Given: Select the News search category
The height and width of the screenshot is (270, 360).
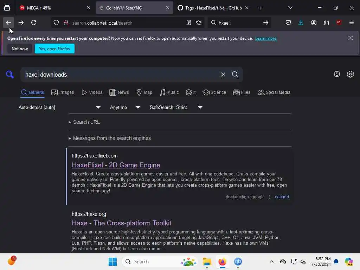Looking at the screenshot, I should coord(119,92).
